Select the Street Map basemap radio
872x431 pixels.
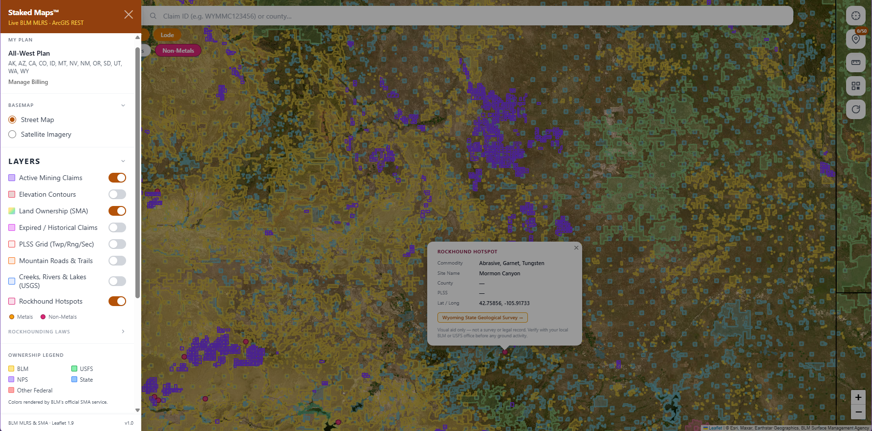click(12, 120)
